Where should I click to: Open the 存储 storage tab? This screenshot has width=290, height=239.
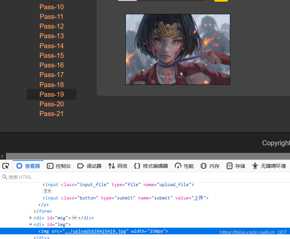point(236,166)
